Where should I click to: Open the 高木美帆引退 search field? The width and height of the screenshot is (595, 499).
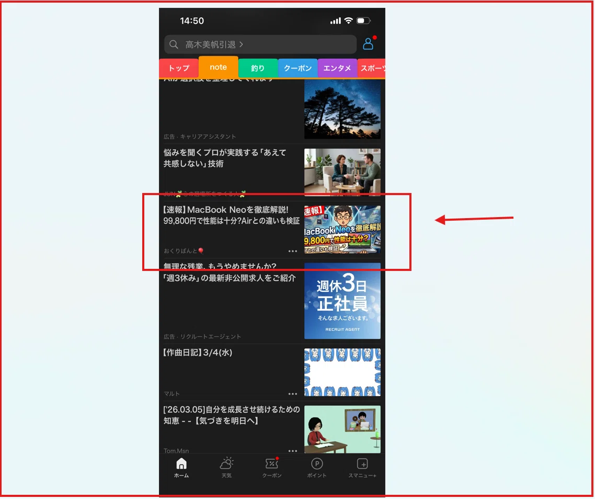pyautogui.click(x=260, y=44)
